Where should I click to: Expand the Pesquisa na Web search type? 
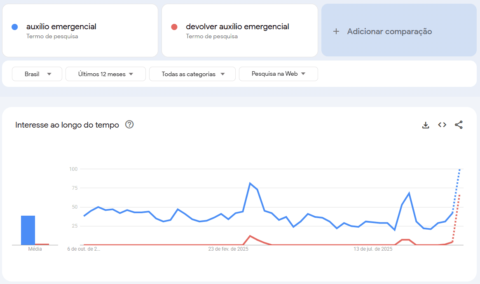click(x=278, y=74)
